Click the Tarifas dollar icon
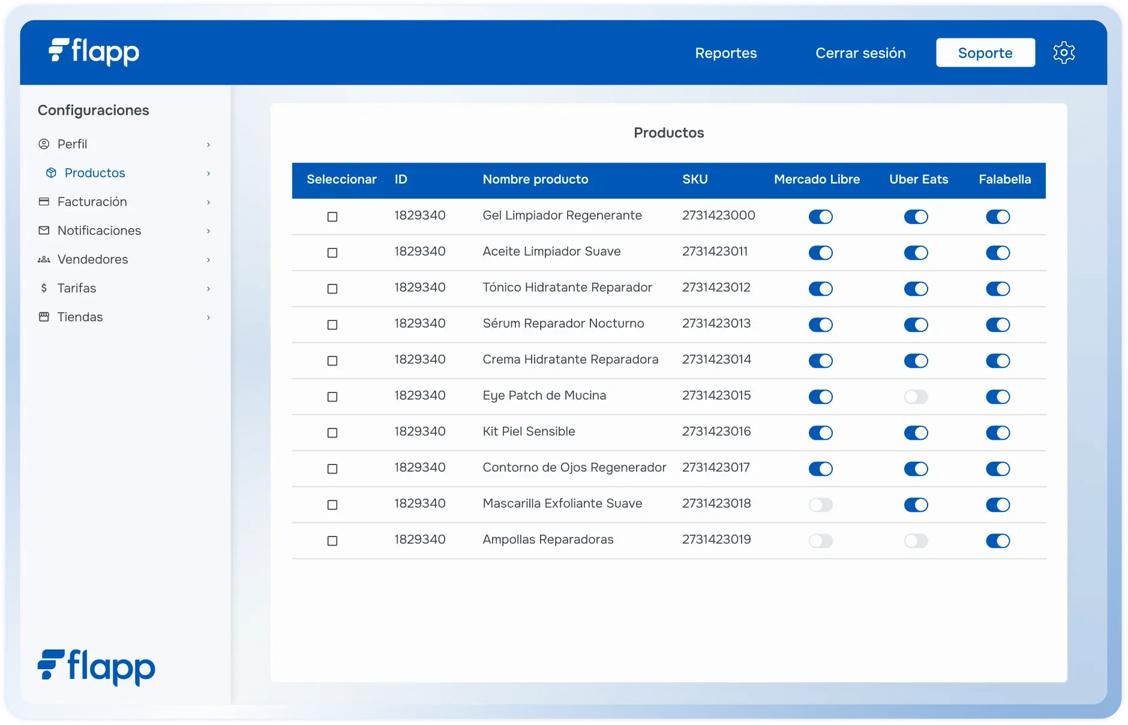Viewport: 1128px width, 725px height. (44, 288)
